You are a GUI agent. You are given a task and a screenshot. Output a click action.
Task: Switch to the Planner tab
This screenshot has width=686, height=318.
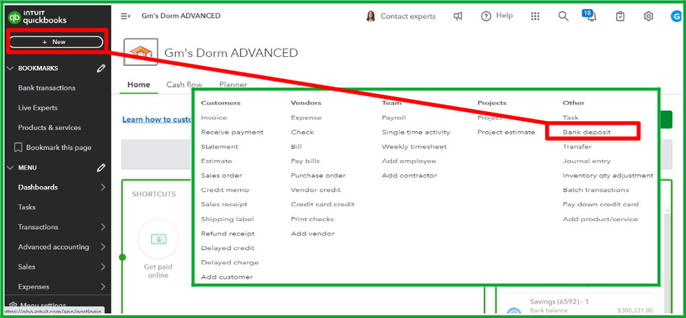tap(233, 84)
